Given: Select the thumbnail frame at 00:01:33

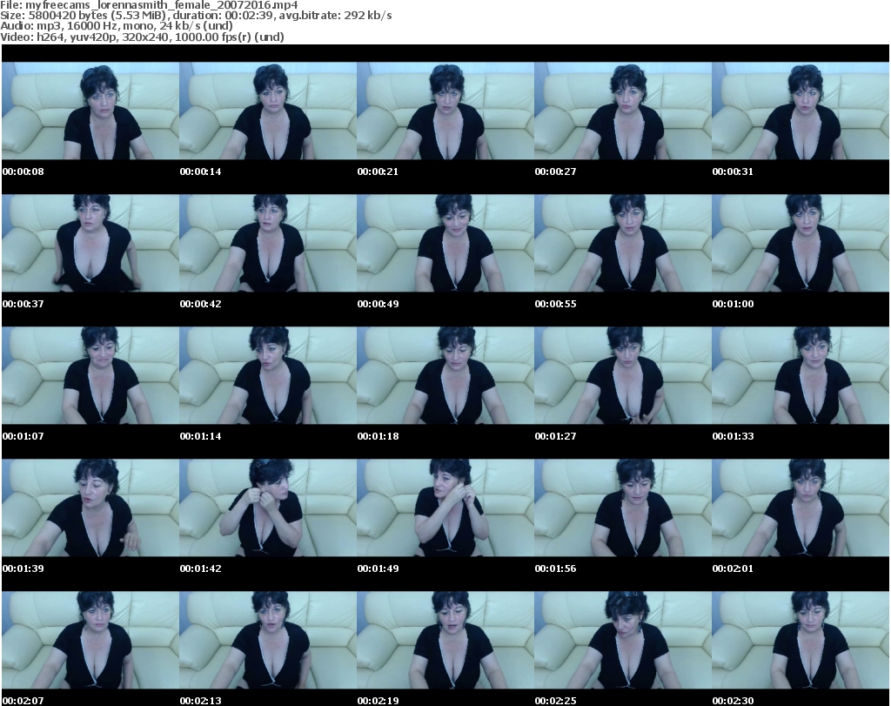Looking at the screenshot, I should (x=801, y=376).
